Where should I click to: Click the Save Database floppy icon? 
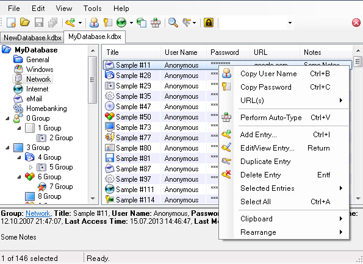coord(39,23)
